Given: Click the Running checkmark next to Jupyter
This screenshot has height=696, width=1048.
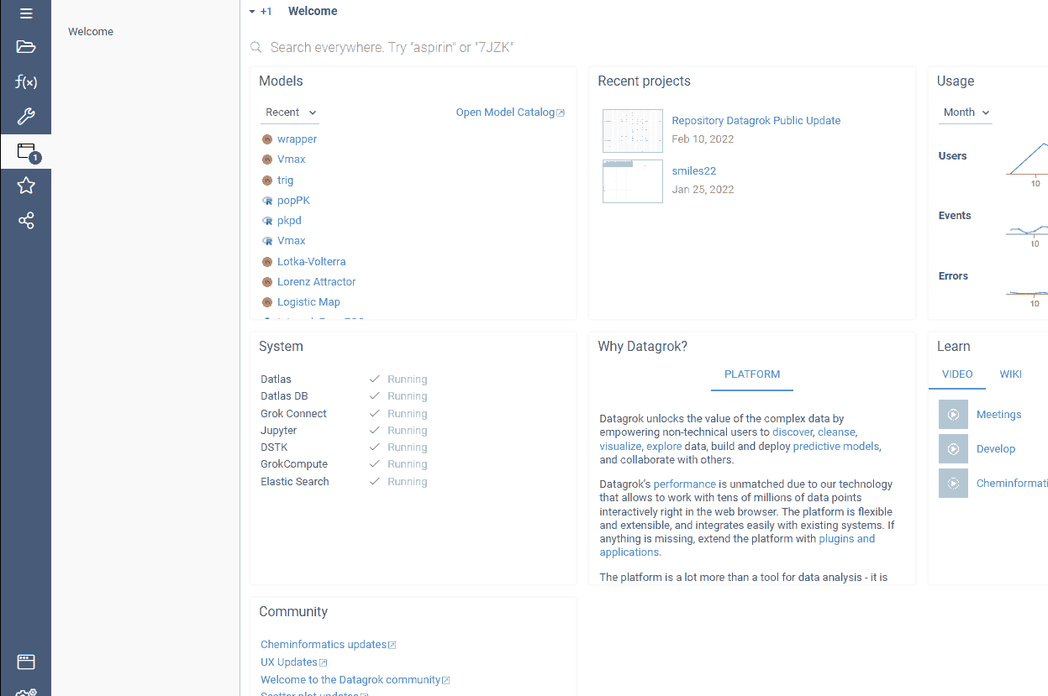Looking at the screenshot, I should (374, 430).
